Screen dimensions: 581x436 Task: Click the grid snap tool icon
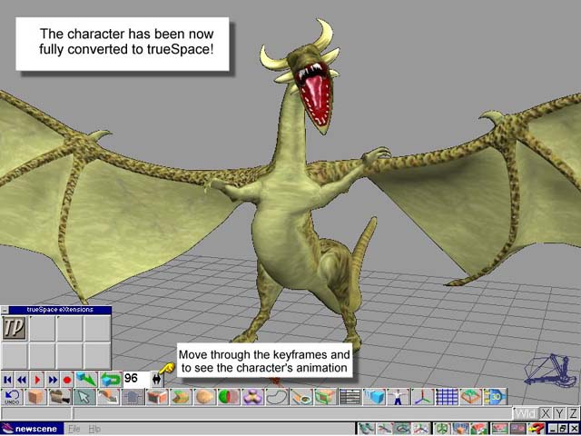coord(446,397)
